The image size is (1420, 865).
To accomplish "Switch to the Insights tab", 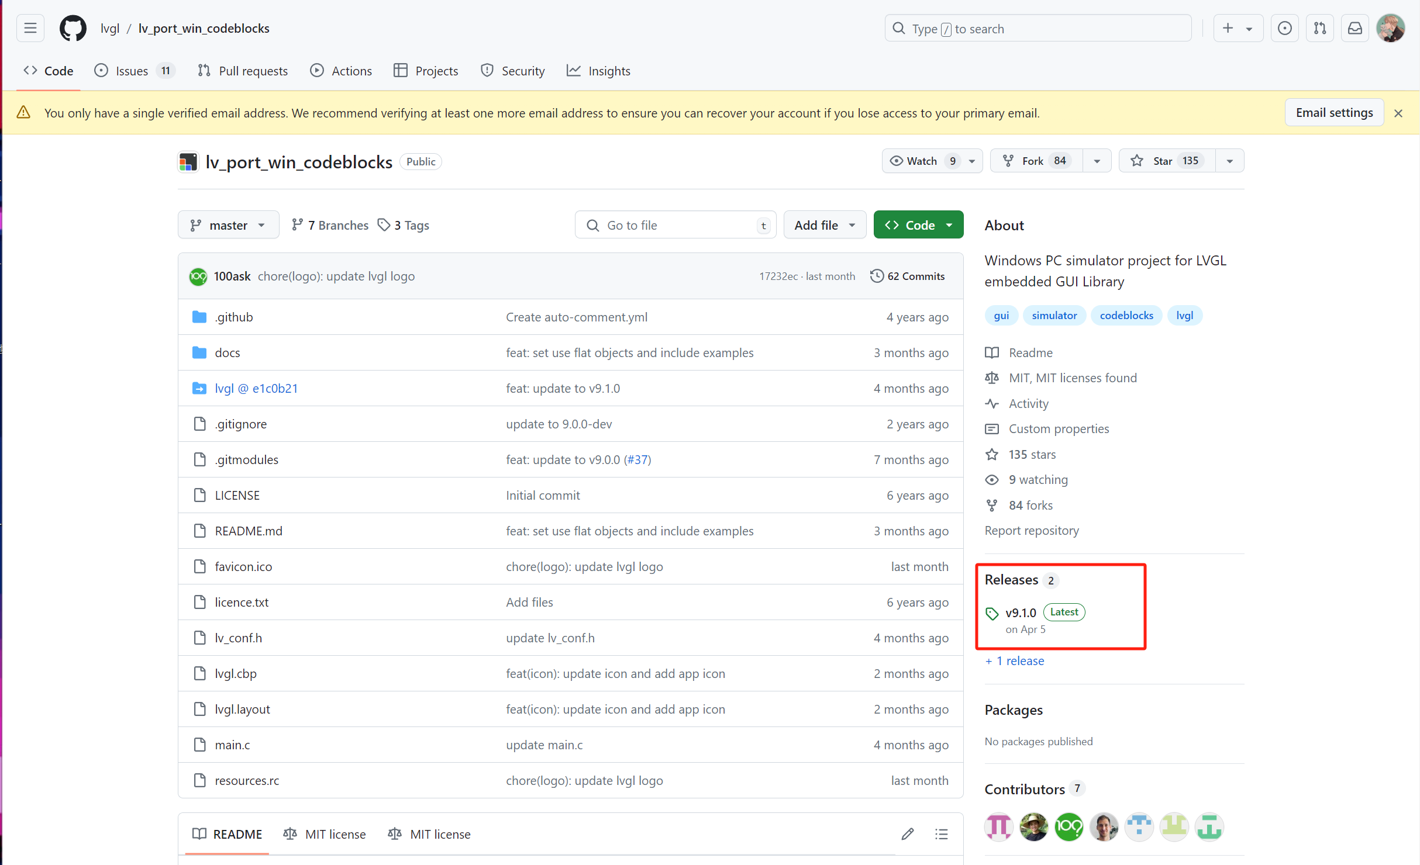I will point(599,71).
